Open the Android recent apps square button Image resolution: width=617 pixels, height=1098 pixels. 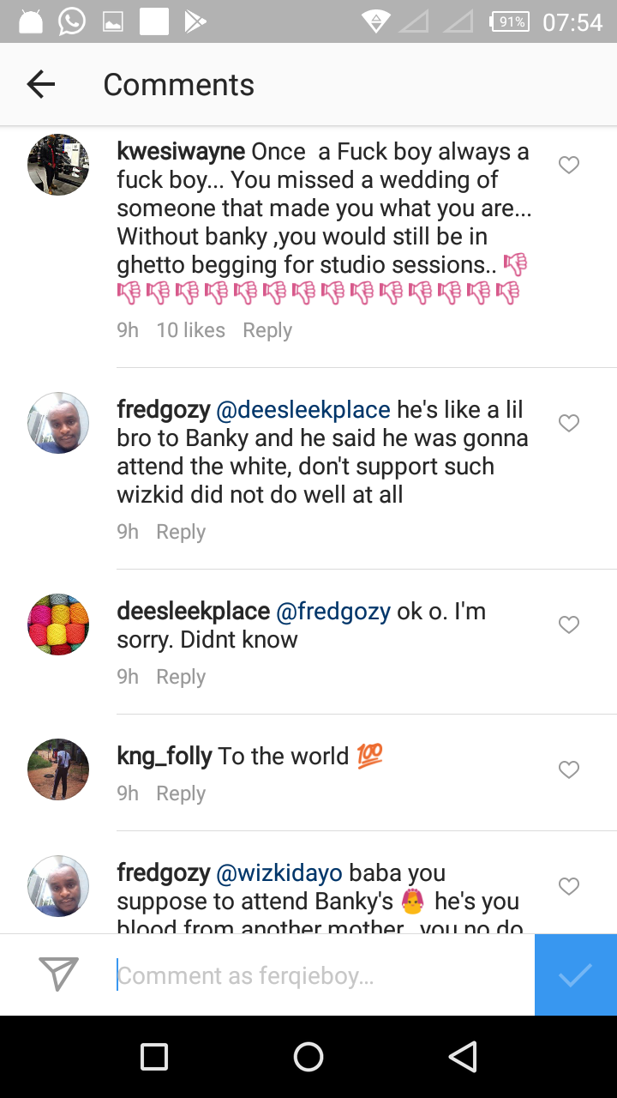coord(154,1057)
